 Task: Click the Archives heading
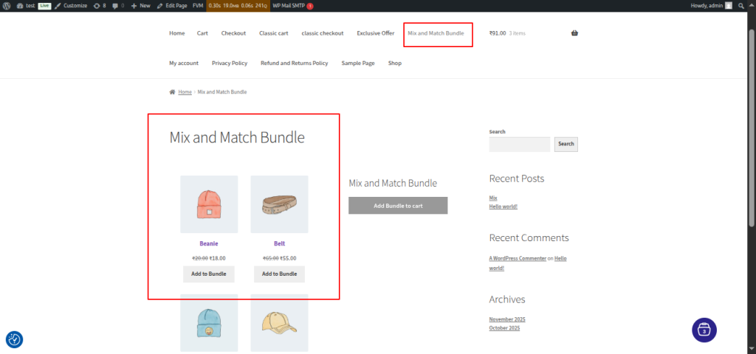[x=506, y=299]
